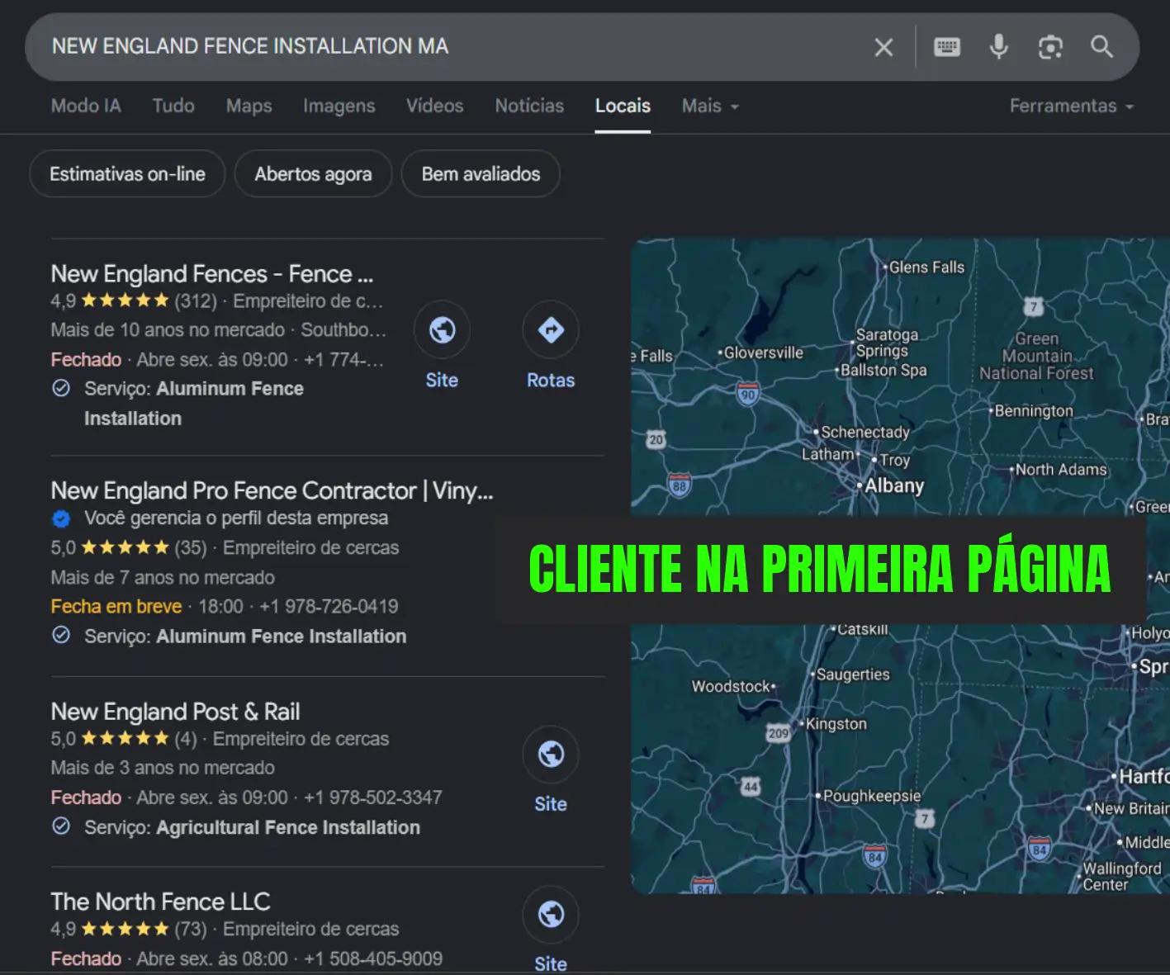Image resolution: width=1170 pixels, height=975 pixels.
Task: Click the star rating of The North Fence LLC
Action: click(x=125, y=929)
